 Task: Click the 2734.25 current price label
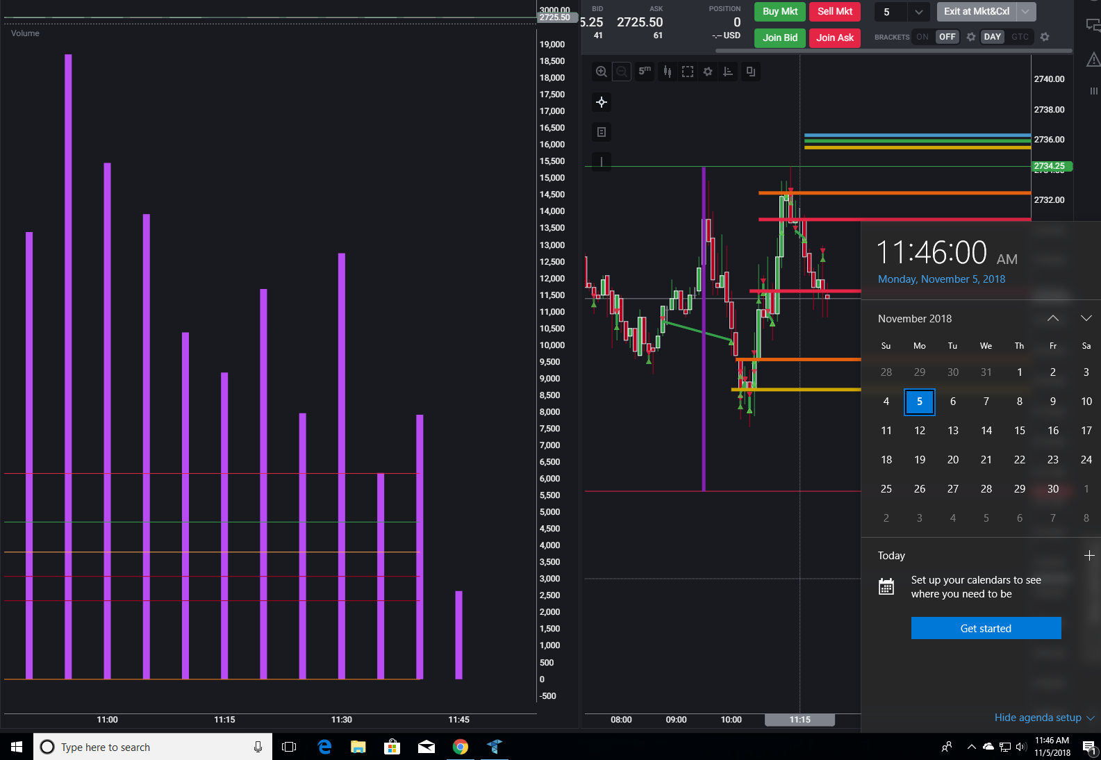(1052, 166)
